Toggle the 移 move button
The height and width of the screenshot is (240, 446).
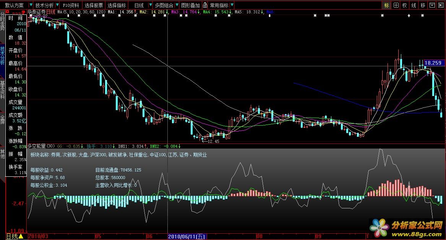click(x=423, y=5)
